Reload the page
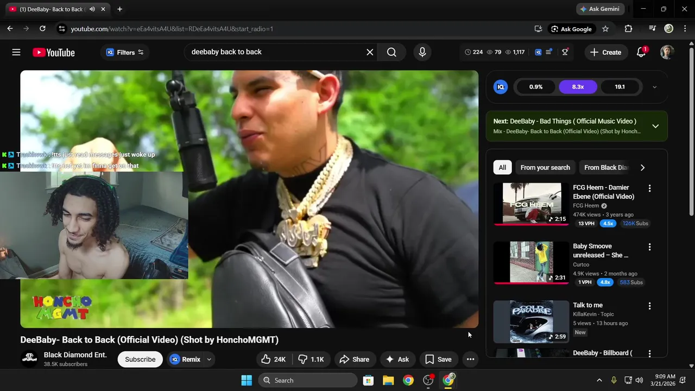 42,29
